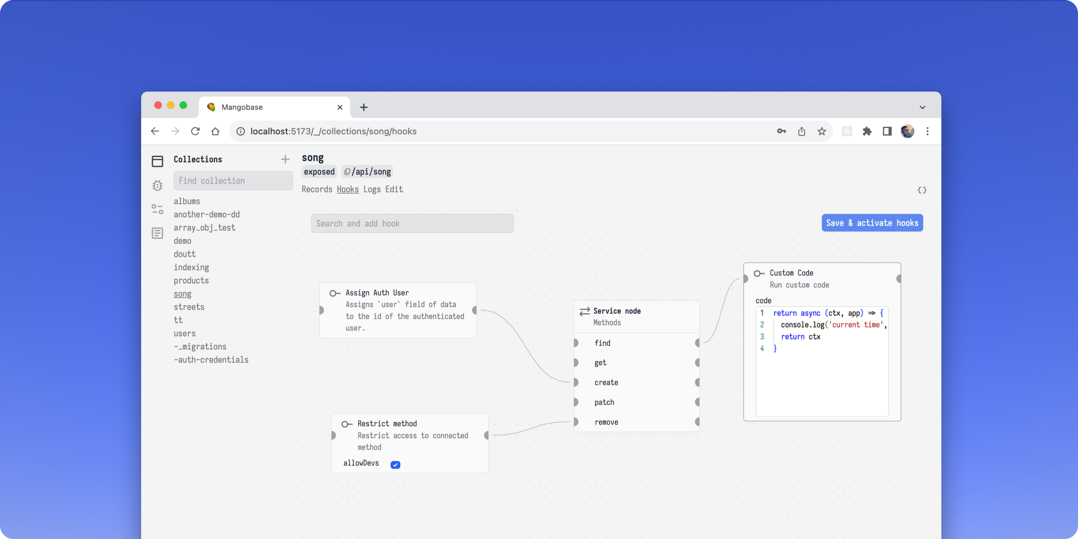The image size is (1078, 539).
Task: Open JSON view via curly braces icon
Action: click(922, 190)
